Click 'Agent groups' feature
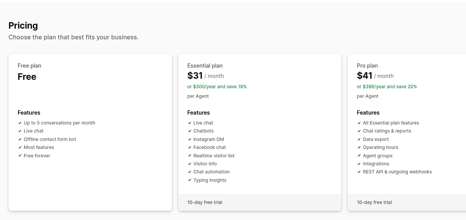The image size is (466, 220). 378,156
